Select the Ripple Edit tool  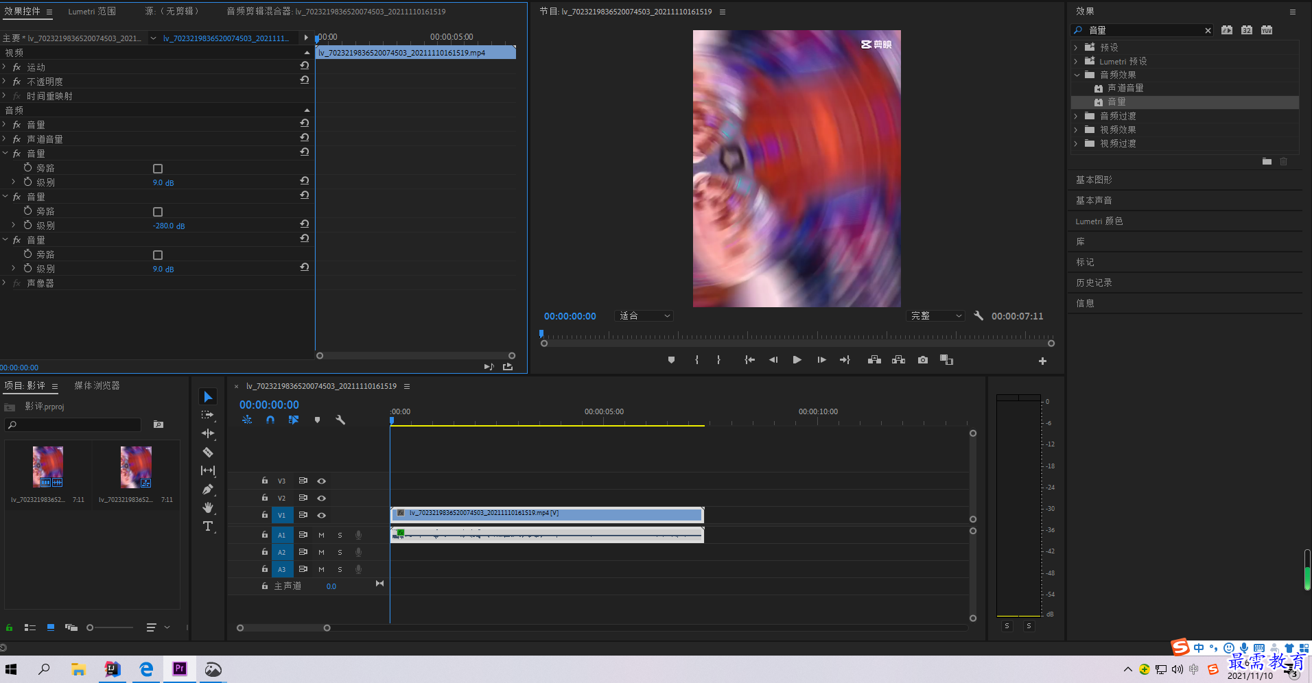208,433
